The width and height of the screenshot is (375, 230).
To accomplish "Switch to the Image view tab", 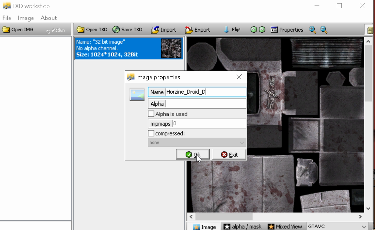I will point(204,226).
